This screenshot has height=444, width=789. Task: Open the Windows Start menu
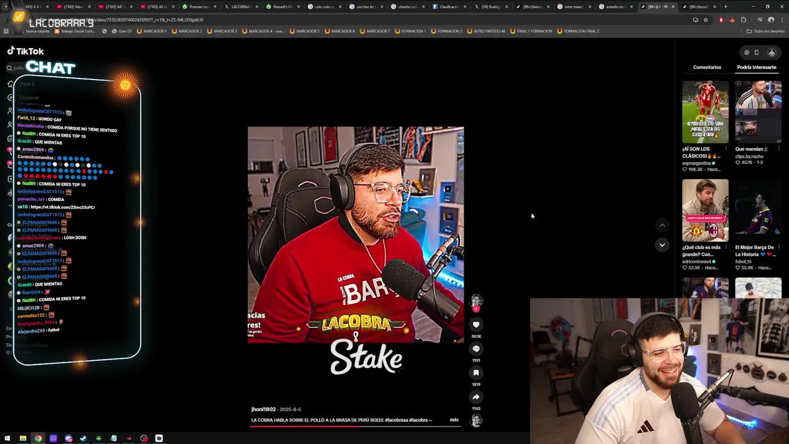point(7,438)
